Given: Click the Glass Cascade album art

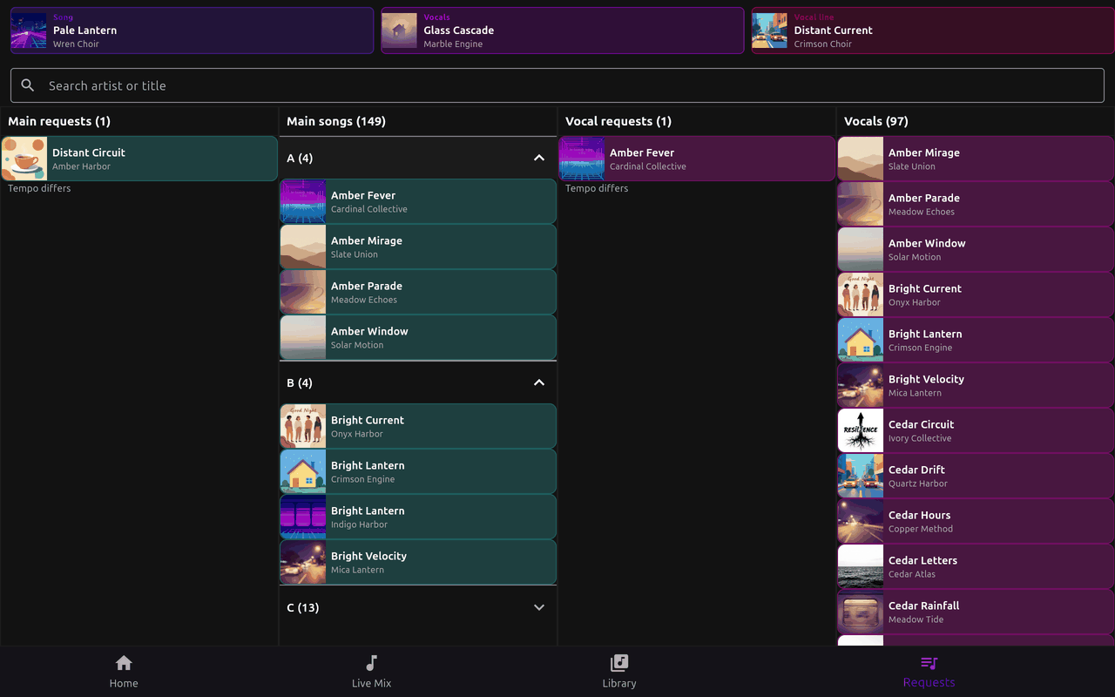Looking at the screenshot, I should click(x=399, y=30).
